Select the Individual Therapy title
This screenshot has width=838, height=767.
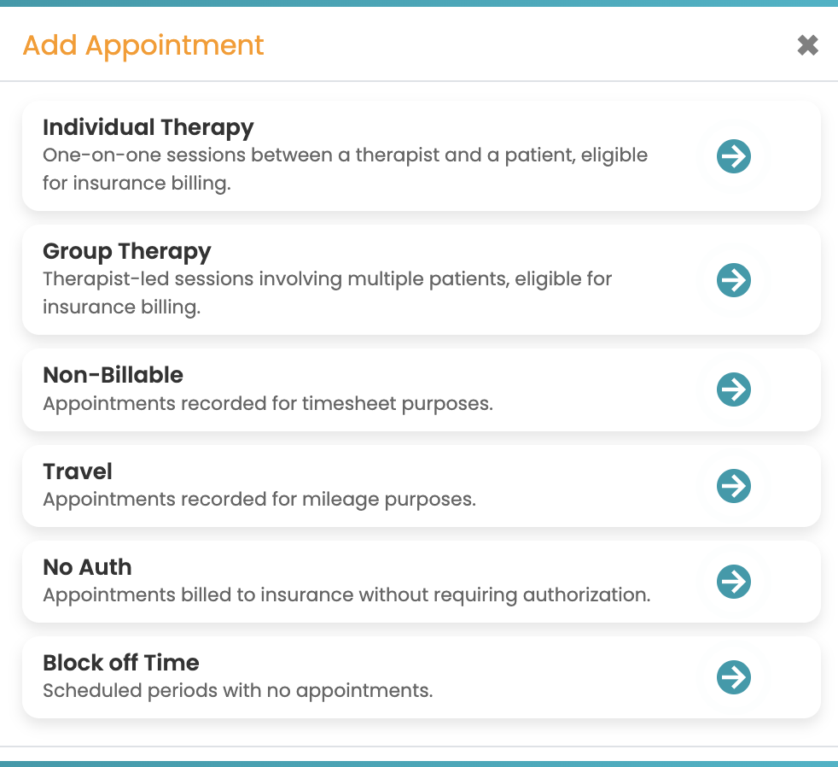pyautogui.click(x=148, y=128)
